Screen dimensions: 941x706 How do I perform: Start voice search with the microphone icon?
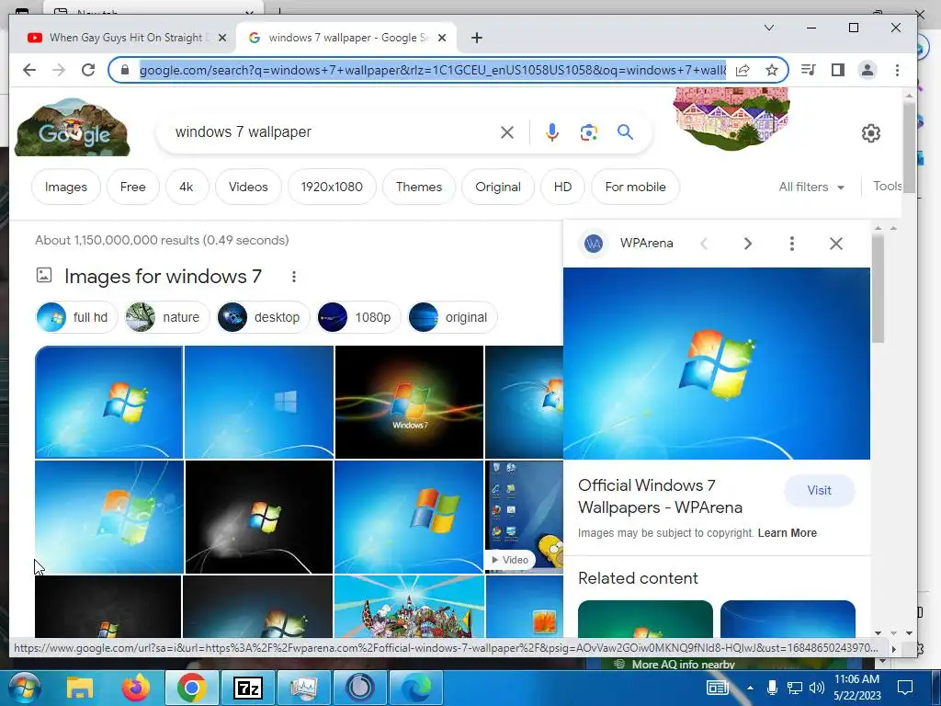(x=552, y=132)
